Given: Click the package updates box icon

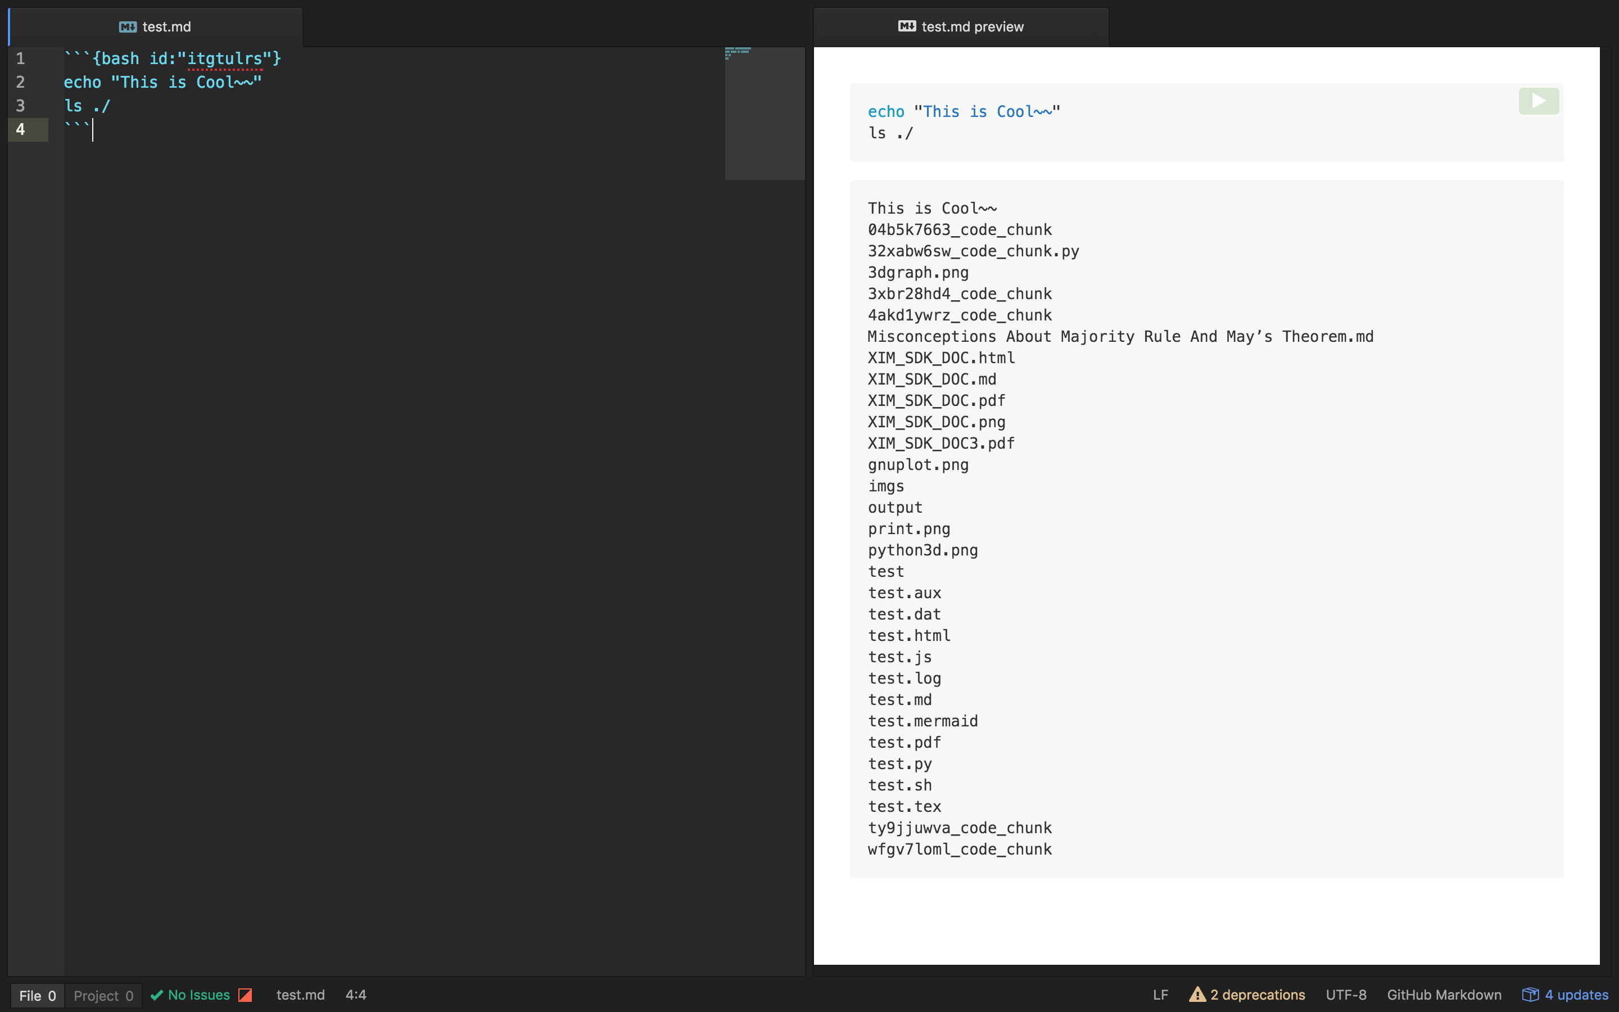Looking at the screenshot, I should [x=1530, y=995].
